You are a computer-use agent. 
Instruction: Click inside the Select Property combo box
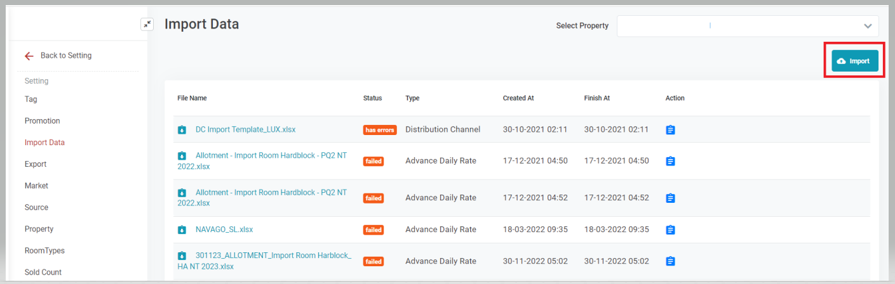click(737, 26)
